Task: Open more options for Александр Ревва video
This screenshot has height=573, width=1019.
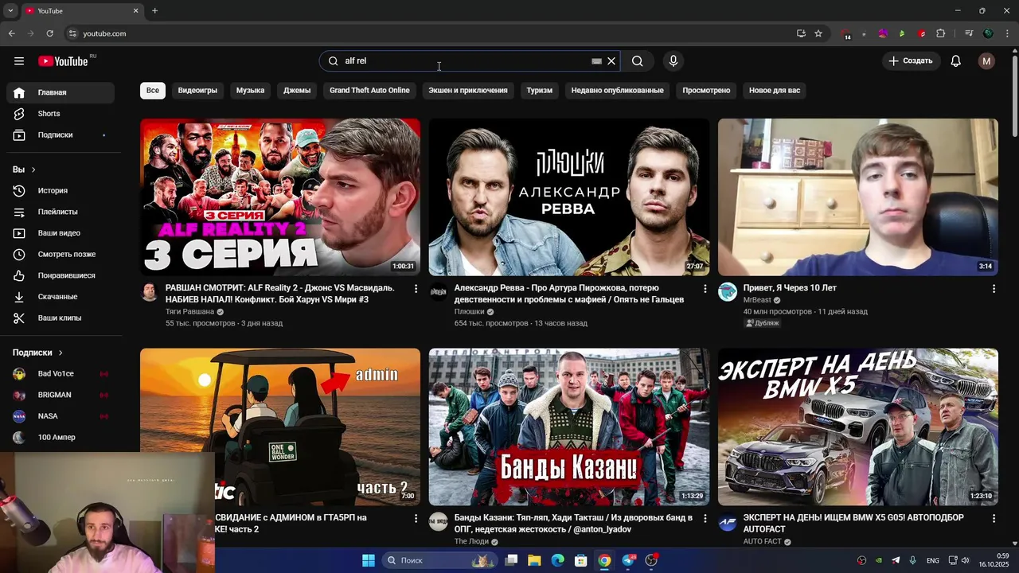Action: click(705, 289)
